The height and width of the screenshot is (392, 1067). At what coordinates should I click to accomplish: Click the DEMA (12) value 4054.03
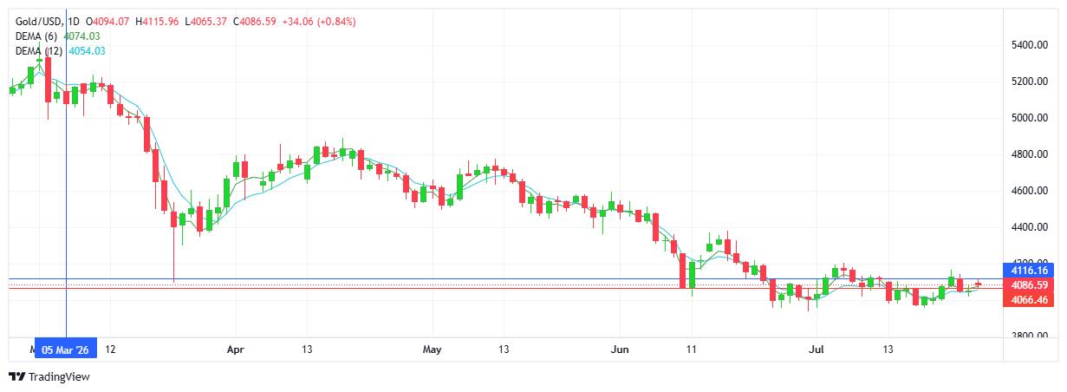[x=87, y=51]
